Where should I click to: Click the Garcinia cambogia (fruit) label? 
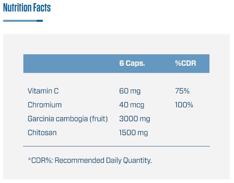68,119
